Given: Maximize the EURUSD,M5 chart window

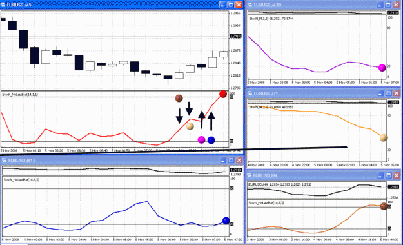Looking at the screenshot, I should coord(231,5).
